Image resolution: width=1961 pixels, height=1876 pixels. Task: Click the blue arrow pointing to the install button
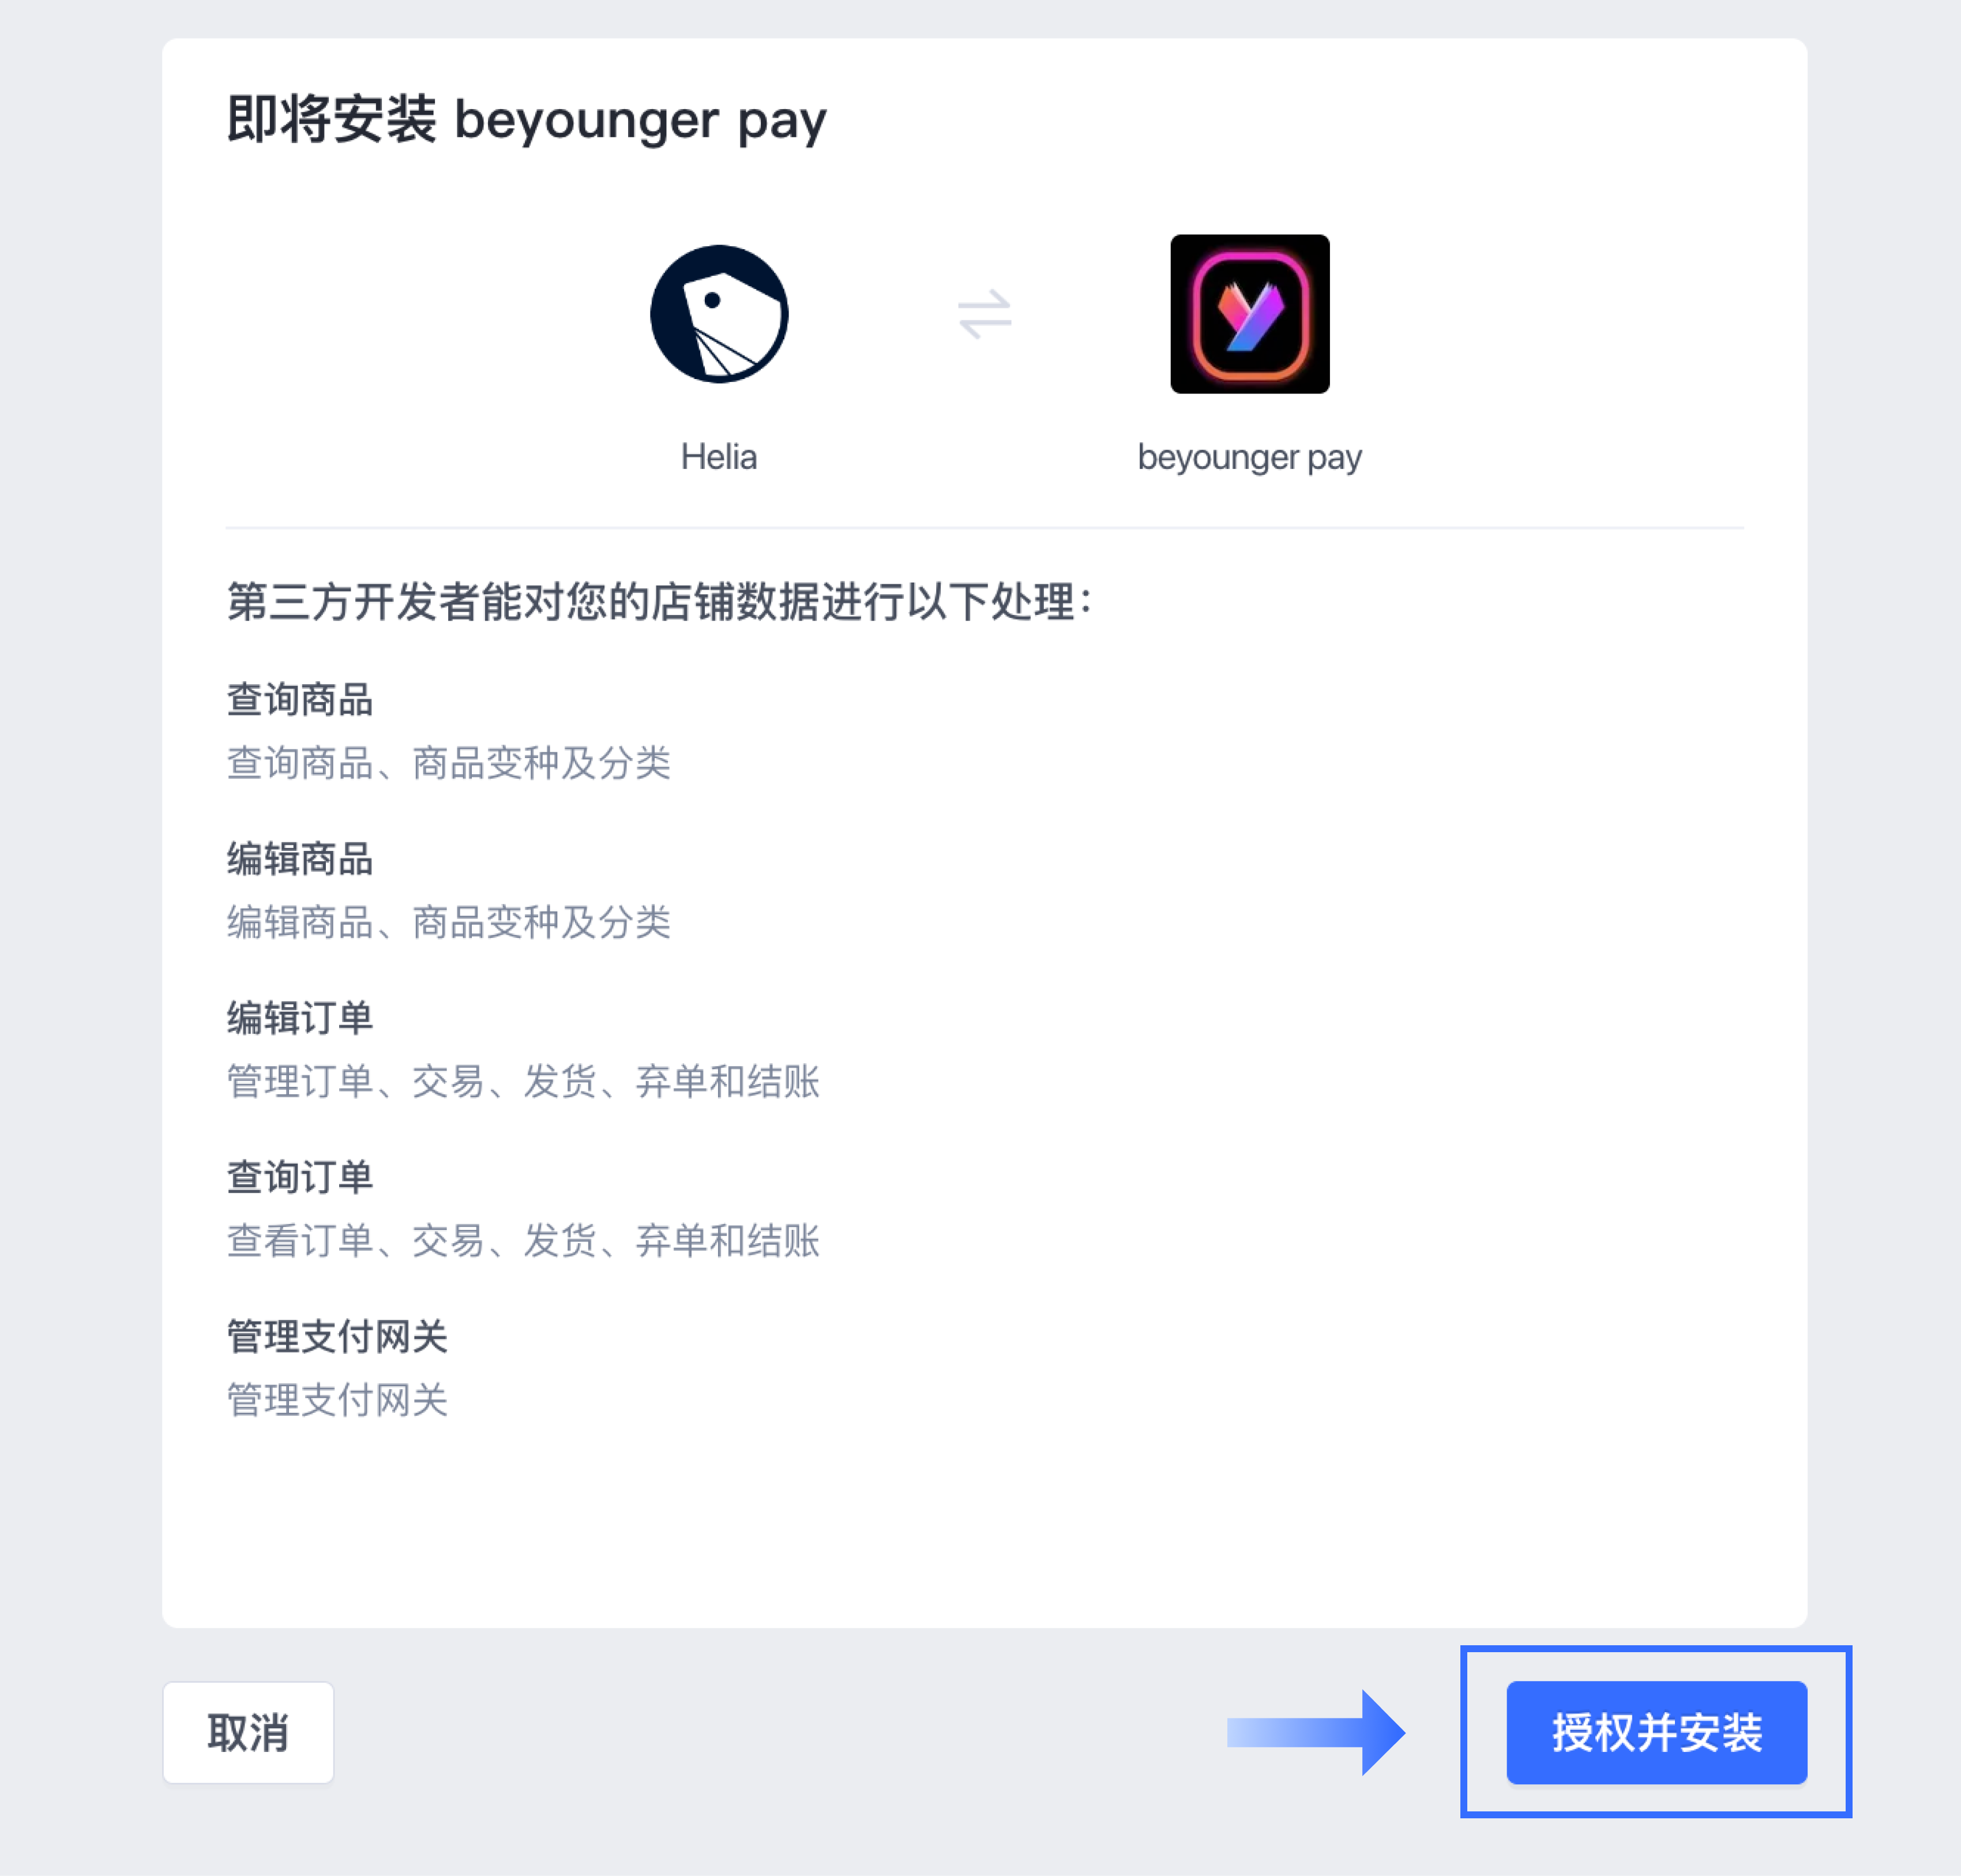click(x=1315, y=1732)
